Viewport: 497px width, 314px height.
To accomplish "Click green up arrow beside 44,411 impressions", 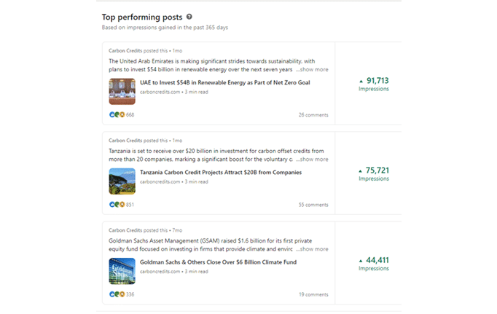I will pyautogui.click(x=361, y=260).
